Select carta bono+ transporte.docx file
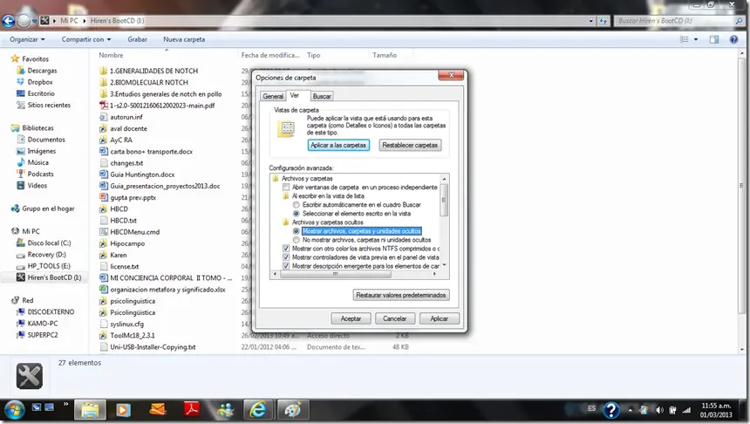Screen dimensions: 750x424 click(151, 151)
